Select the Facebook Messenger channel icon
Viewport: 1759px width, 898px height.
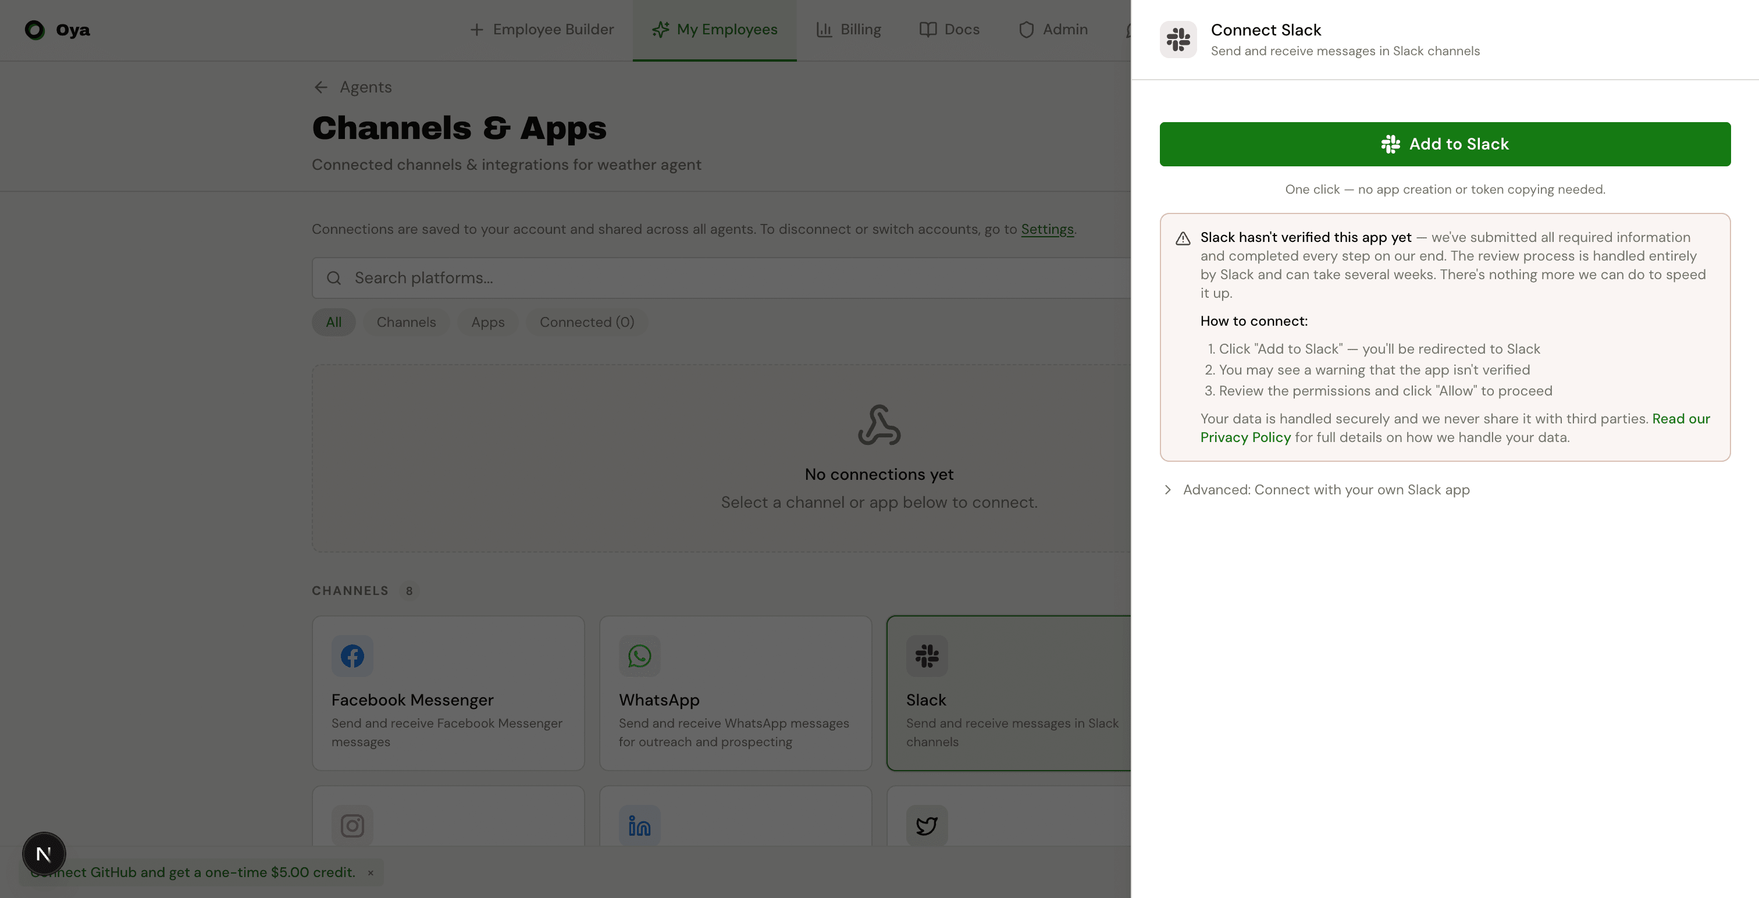tap(352, 655)
